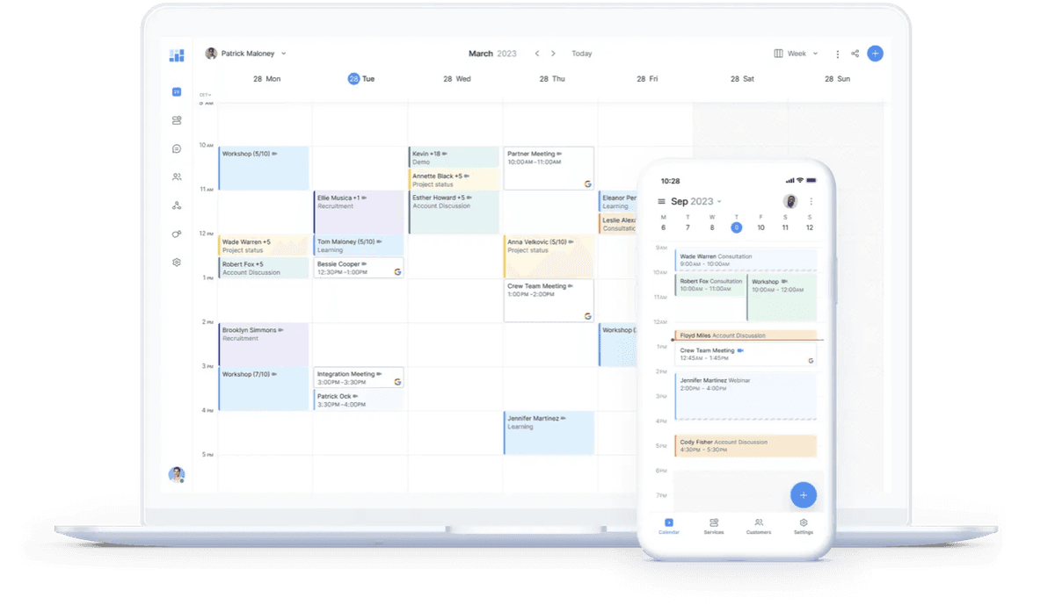
Task: Tap date 6 Monday on phone
Action: point(663,227)
